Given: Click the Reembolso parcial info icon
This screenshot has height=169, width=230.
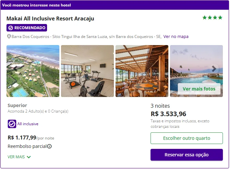Looking at the screenshot, I should [49, 146].
